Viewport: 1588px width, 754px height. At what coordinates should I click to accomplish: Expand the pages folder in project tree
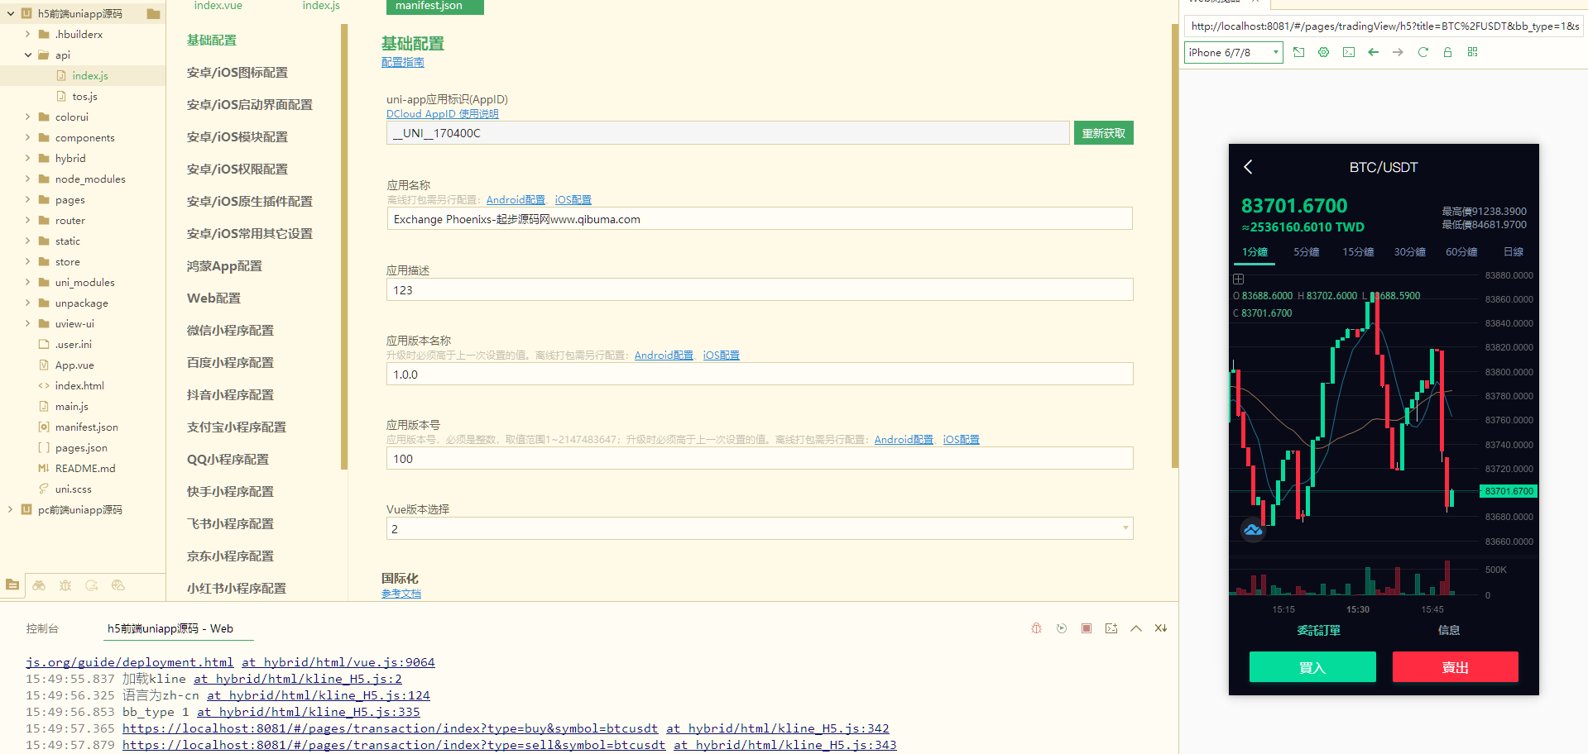[28, 200]
